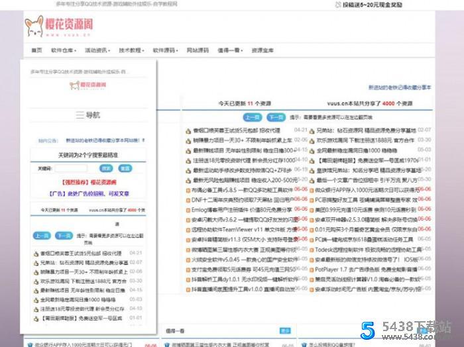Click the orange icon beside Emlog博客用户注册插件
The width and height of the screenshot is (464, 347).
(188, 211)
